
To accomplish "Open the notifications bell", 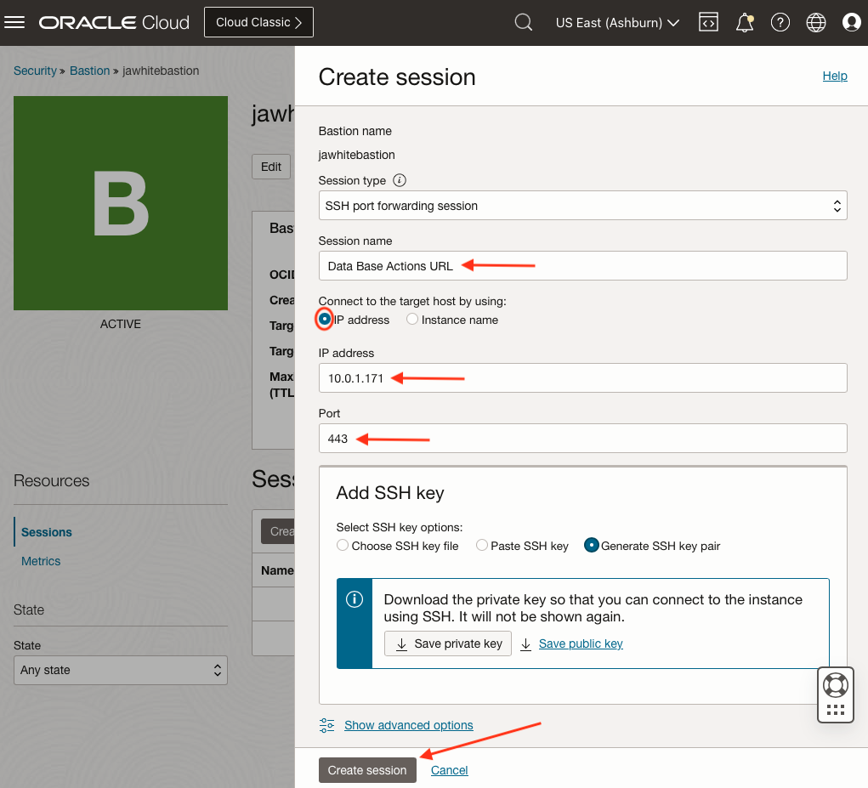I will point(744,22).
